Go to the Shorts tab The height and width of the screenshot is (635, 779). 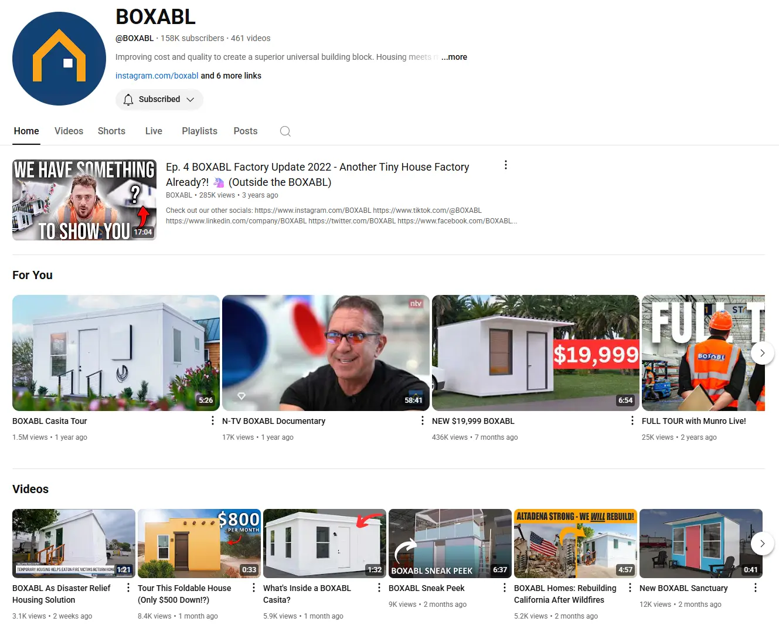coord(111,131)
